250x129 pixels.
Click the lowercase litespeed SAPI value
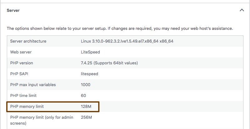(89, 74)
